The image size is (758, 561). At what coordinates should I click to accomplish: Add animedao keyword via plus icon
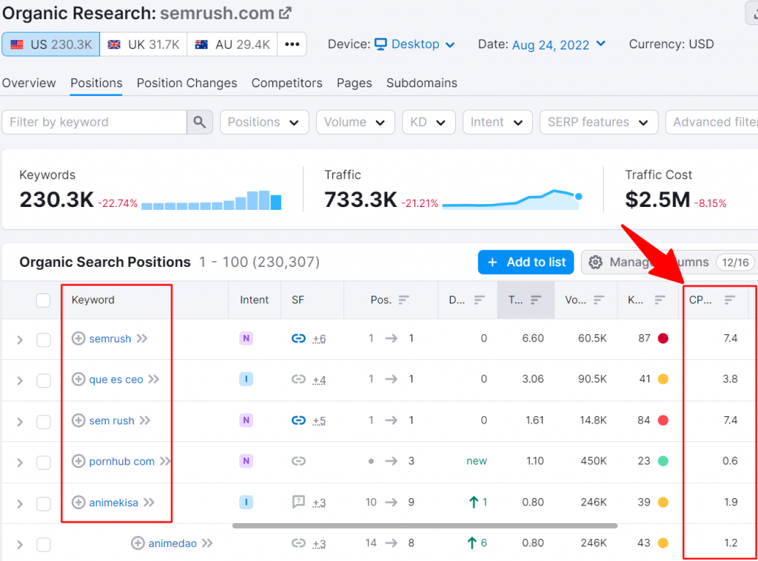pyautogui.click(x=138, y=543)
